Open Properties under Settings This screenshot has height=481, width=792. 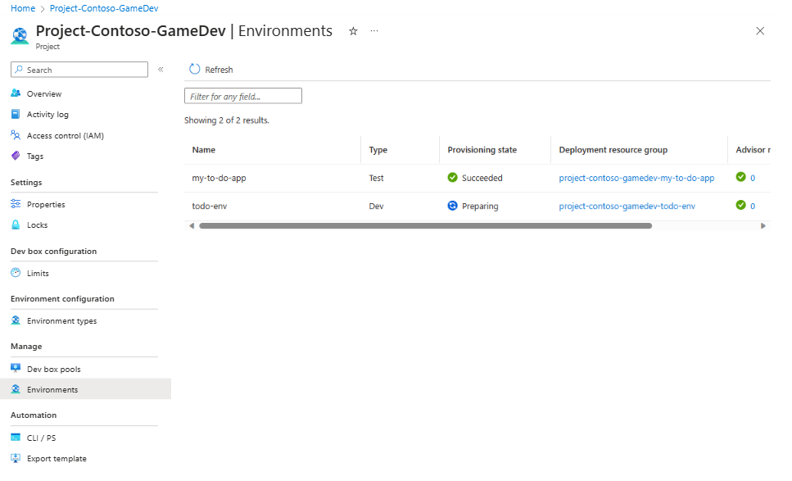46,205
